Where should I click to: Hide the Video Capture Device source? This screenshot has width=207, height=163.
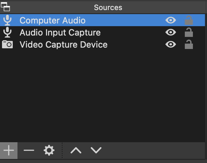(171, 44)
